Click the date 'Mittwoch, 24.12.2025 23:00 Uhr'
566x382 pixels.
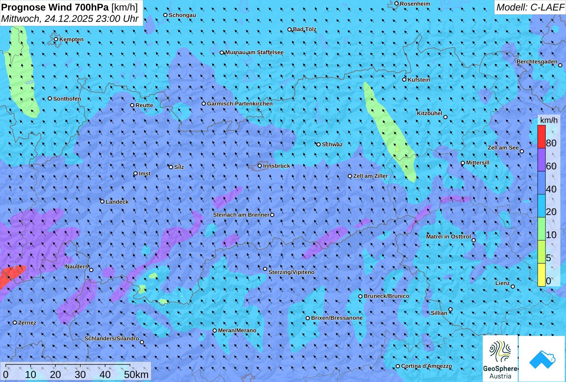coord(70,19)
